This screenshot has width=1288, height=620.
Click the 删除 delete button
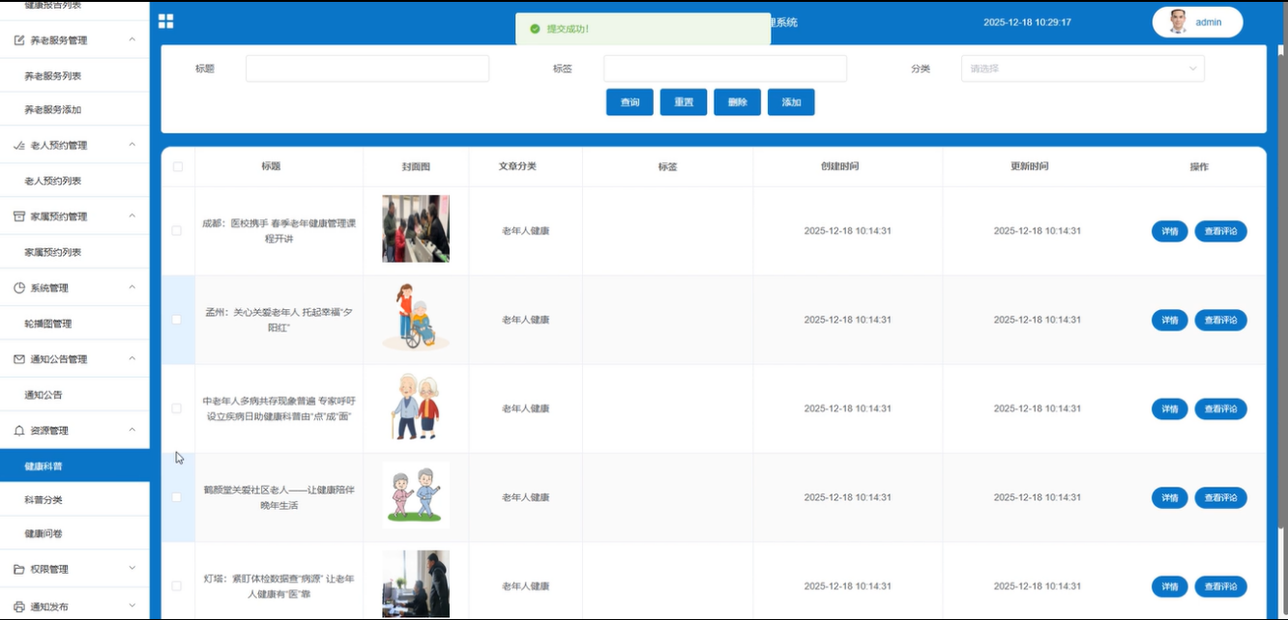coord(738,102)
